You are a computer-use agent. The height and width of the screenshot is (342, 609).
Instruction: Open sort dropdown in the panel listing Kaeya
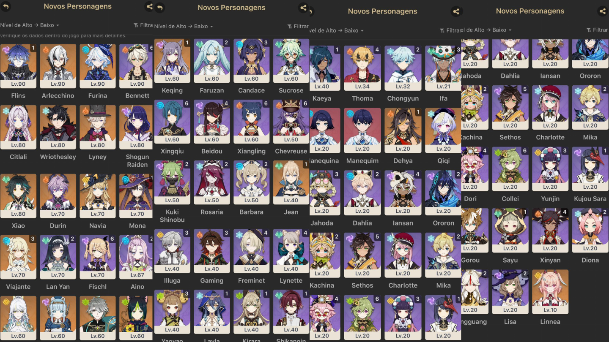tap(337, 30)
